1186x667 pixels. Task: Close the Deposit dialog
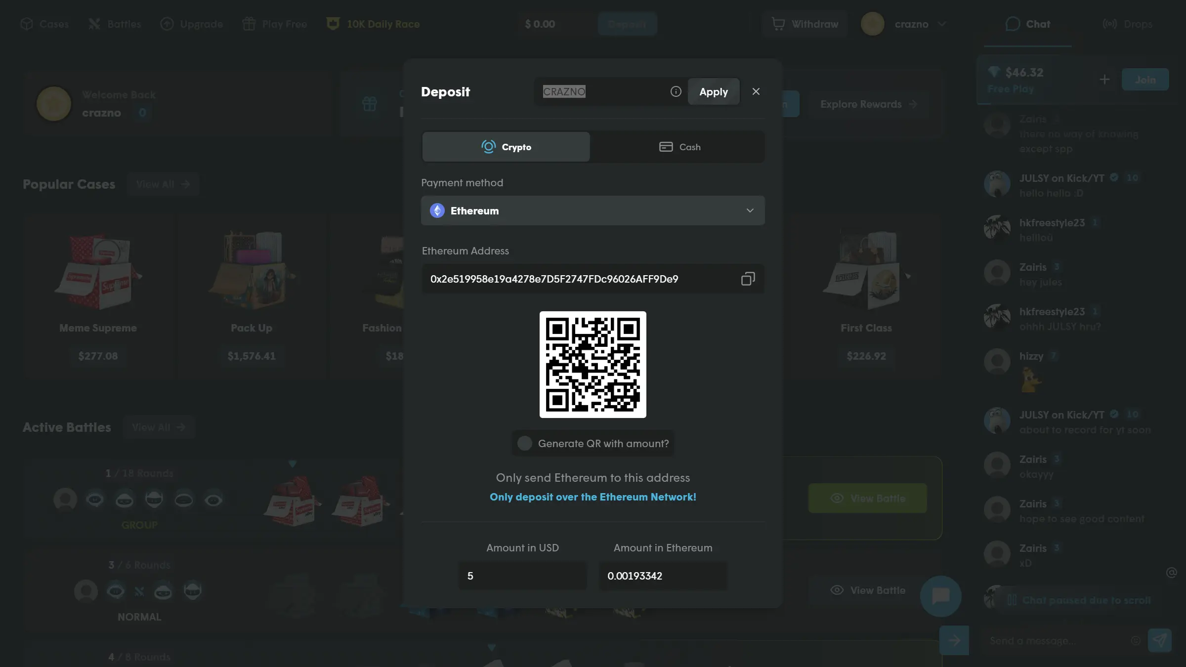click(756, 91)
